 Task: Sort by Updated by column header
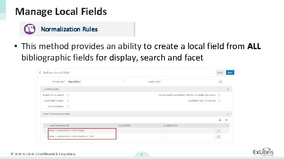[x=124, y=126]
